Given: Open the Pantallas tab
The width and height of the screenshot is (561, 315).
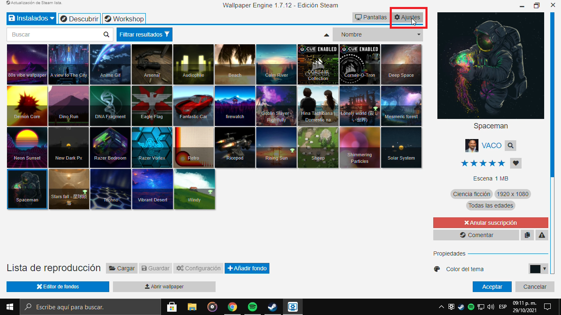Looking at the screenshot, I should click(371, 17).
